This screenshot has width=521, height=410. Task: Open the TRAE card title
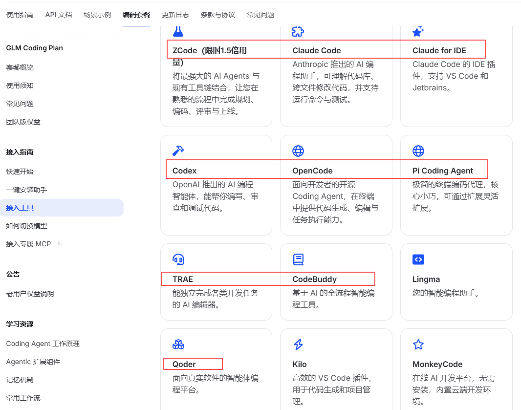[183, 279]
